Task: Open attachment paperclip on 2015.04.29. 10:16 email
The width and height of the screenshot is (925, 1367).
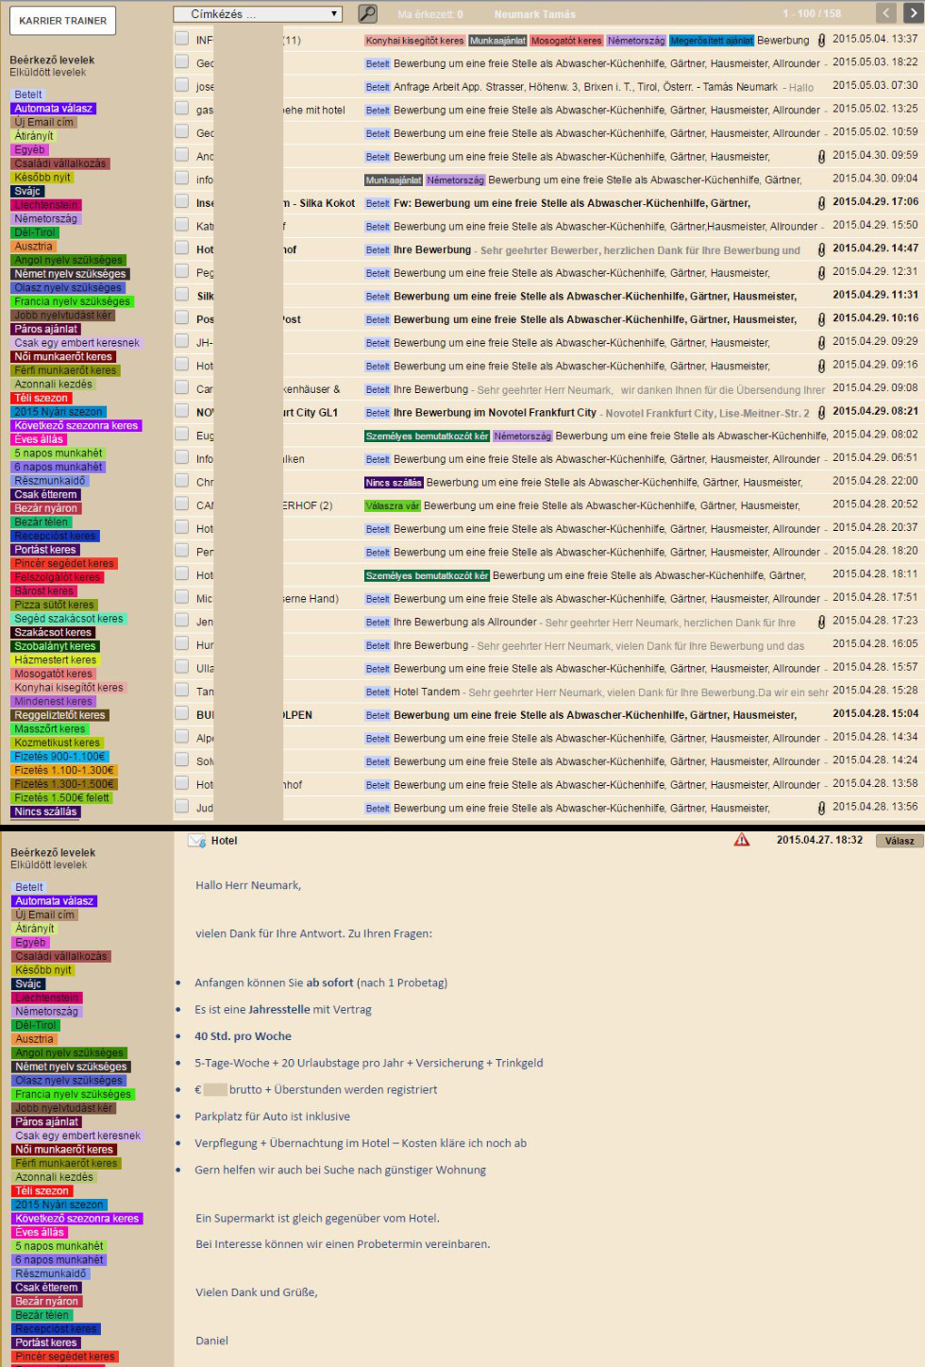Action: pos(821,319)
